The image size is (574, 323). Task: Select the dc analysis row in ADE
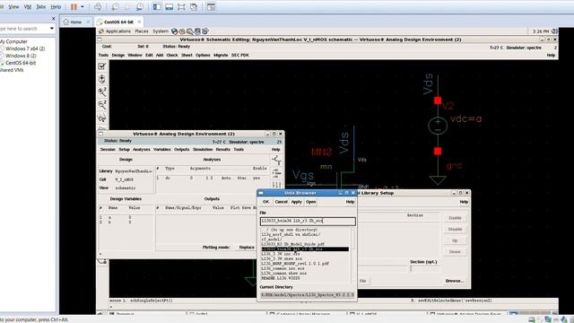click(x=213, y=178)
